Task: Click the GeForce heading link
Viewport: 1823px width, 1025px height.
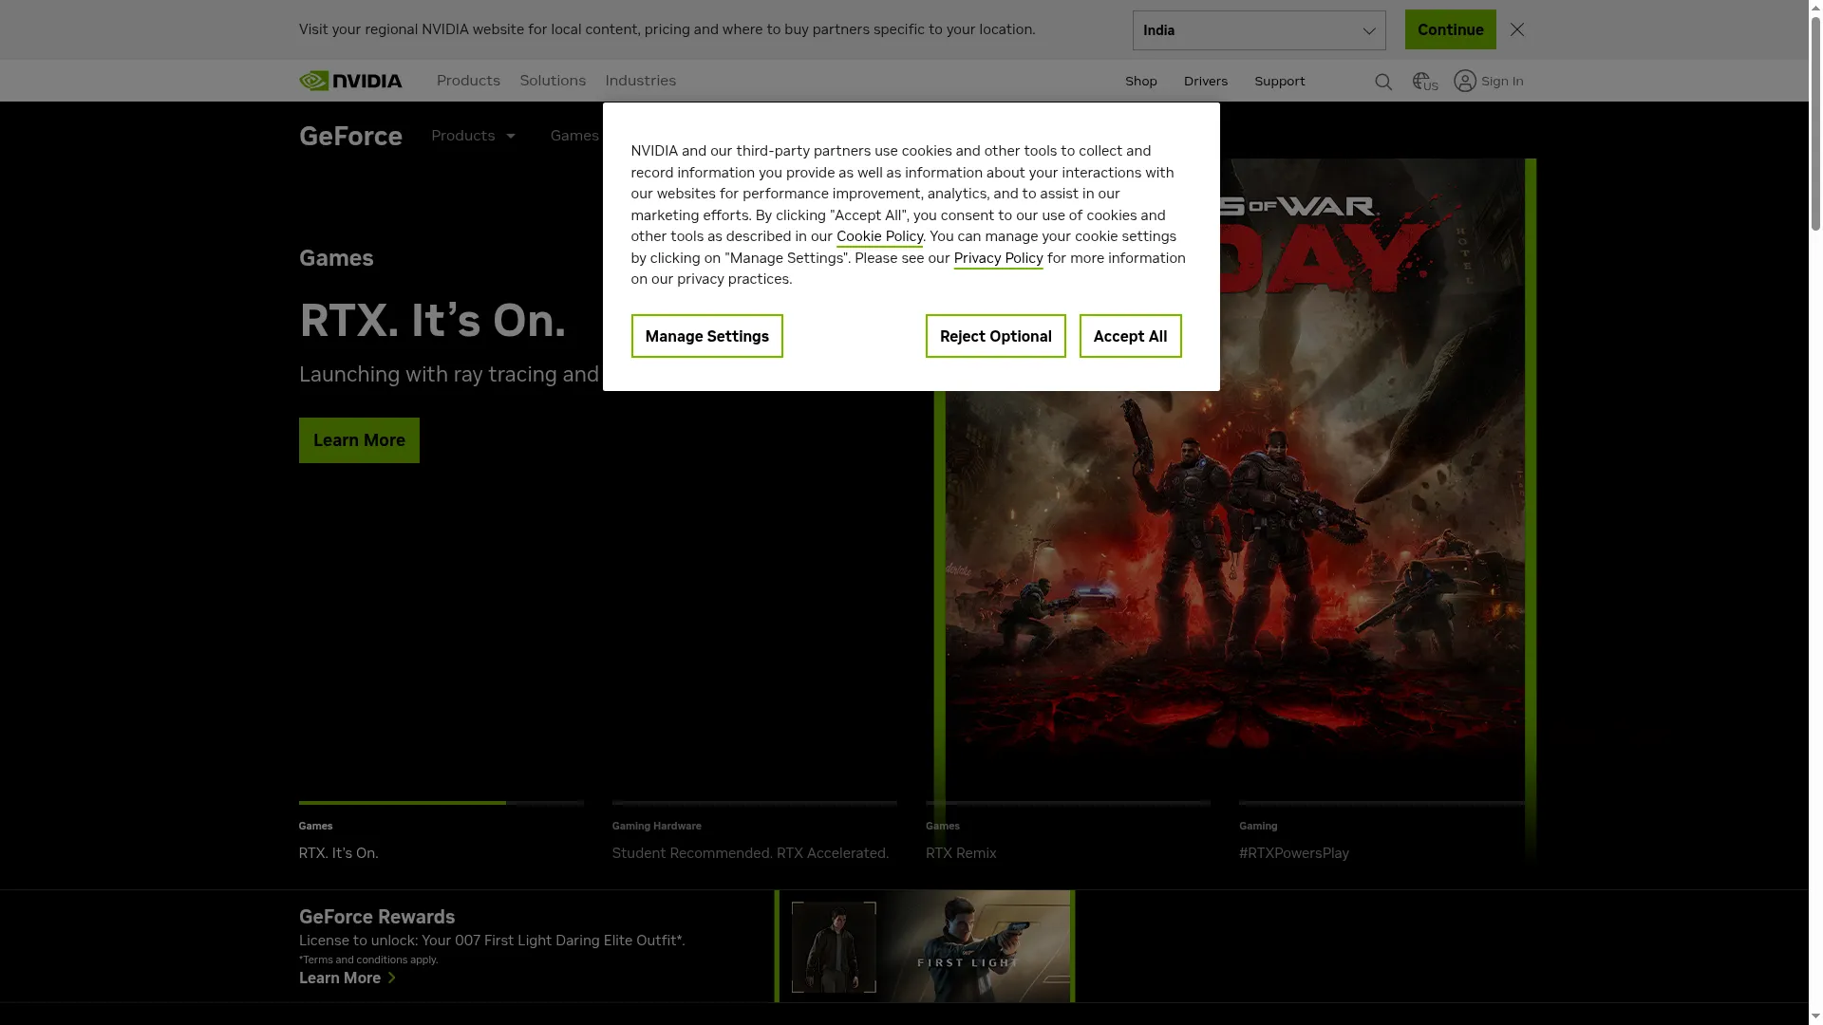Action: 350,136
